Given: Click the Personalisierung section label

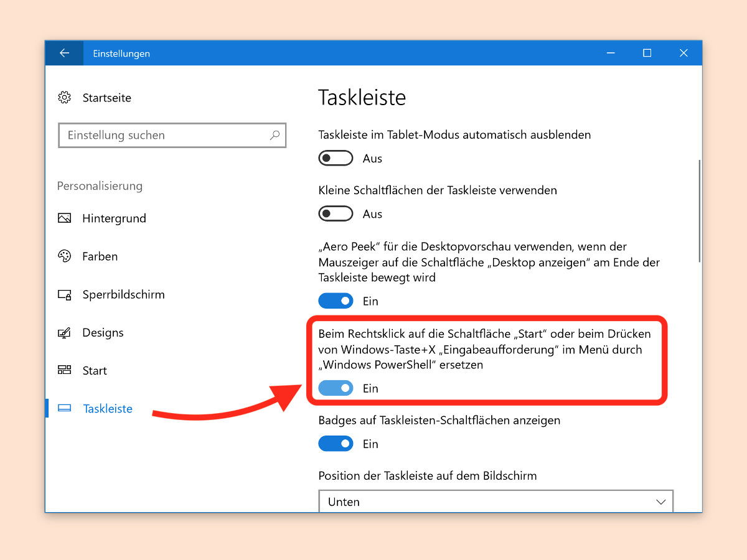Looking at the screenshot, I should point(100,186).
